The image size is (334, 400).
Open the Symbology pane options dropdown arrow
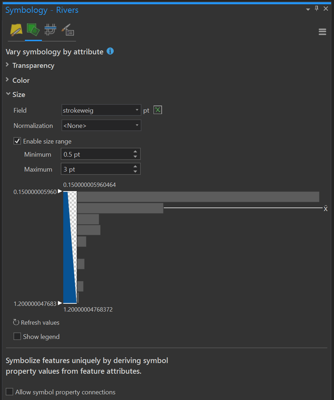point(308,9)
